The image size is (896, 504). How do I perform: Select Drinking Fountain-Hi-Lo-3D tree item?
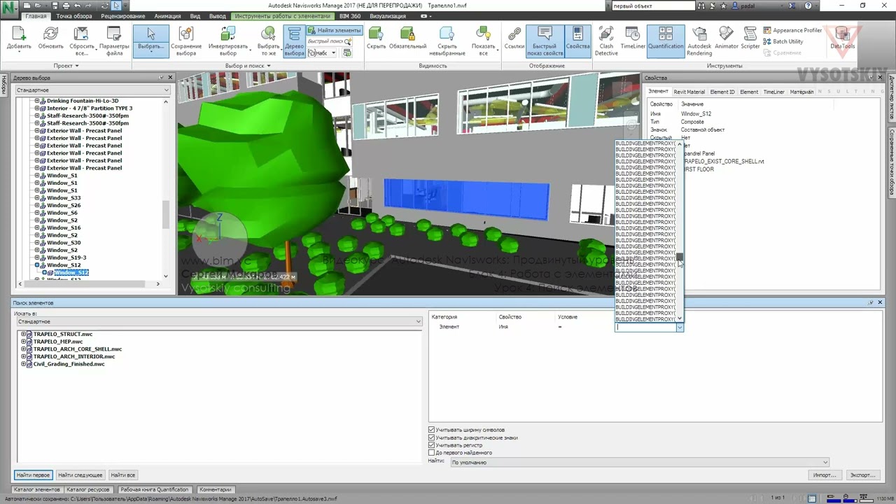coord(83,101)
